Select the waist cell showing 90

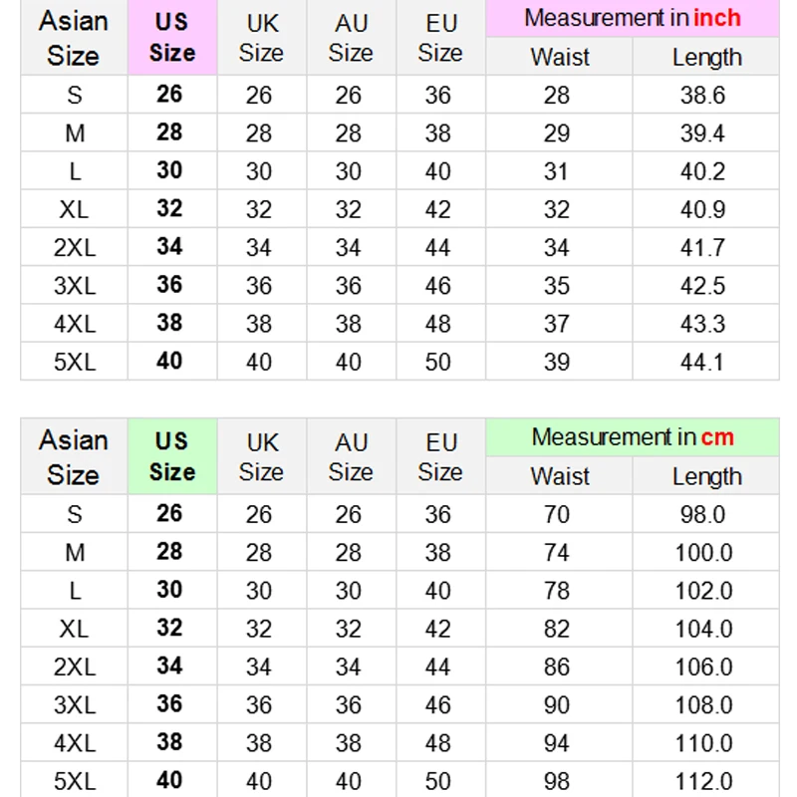coord(559,704)
